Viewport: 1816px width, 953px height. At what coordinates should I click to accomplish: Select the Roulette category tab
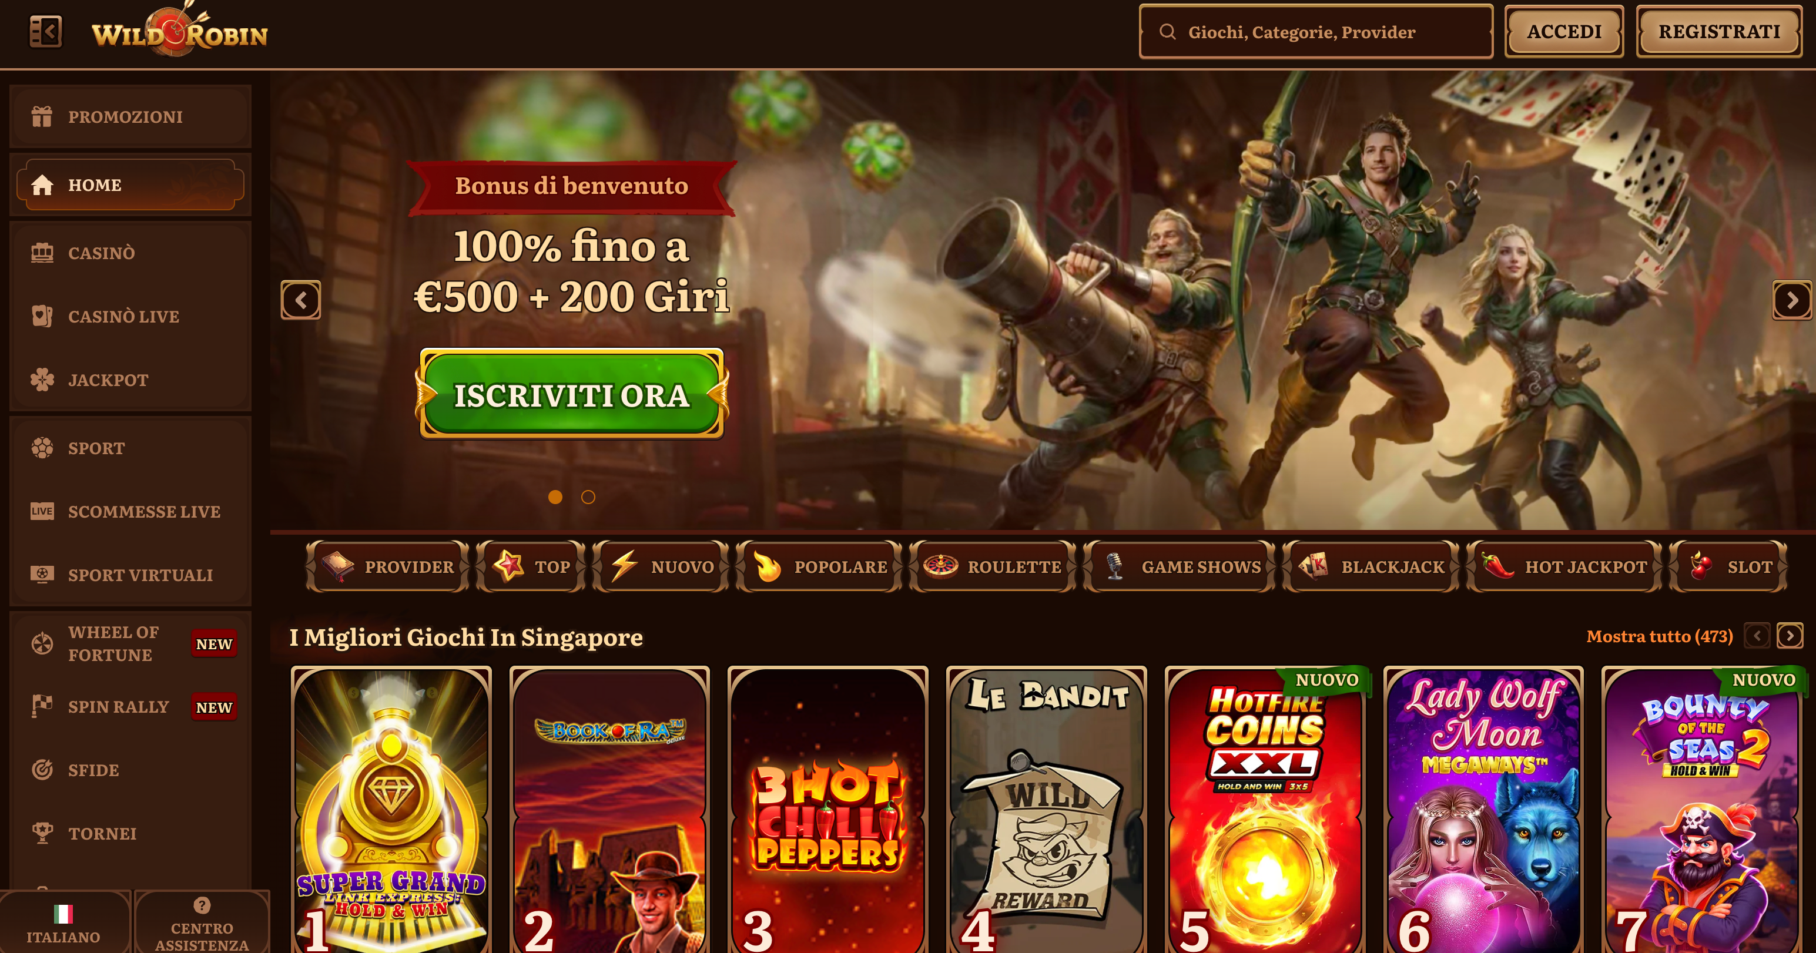(x=992, y=567)
